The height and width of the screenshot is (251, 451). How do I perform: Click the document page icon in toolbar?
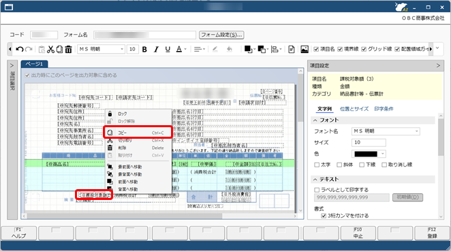pos(292,50)
